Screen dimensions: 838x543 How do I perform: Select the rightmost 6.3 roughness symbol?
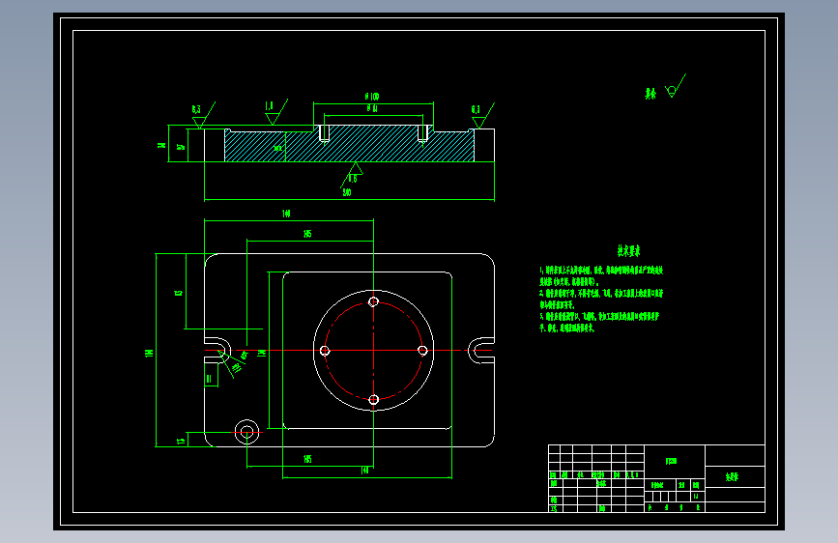click(x=482, y=115)
